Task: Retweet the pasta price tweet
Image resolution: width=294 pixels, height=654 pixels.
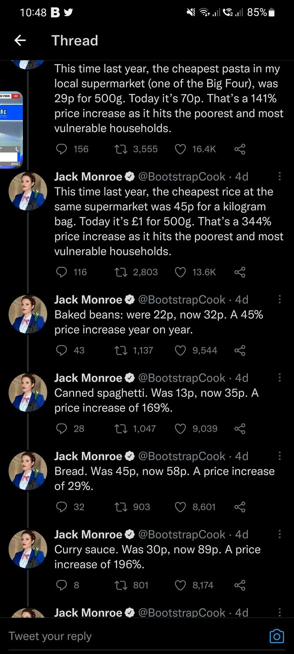Action: 121,149
